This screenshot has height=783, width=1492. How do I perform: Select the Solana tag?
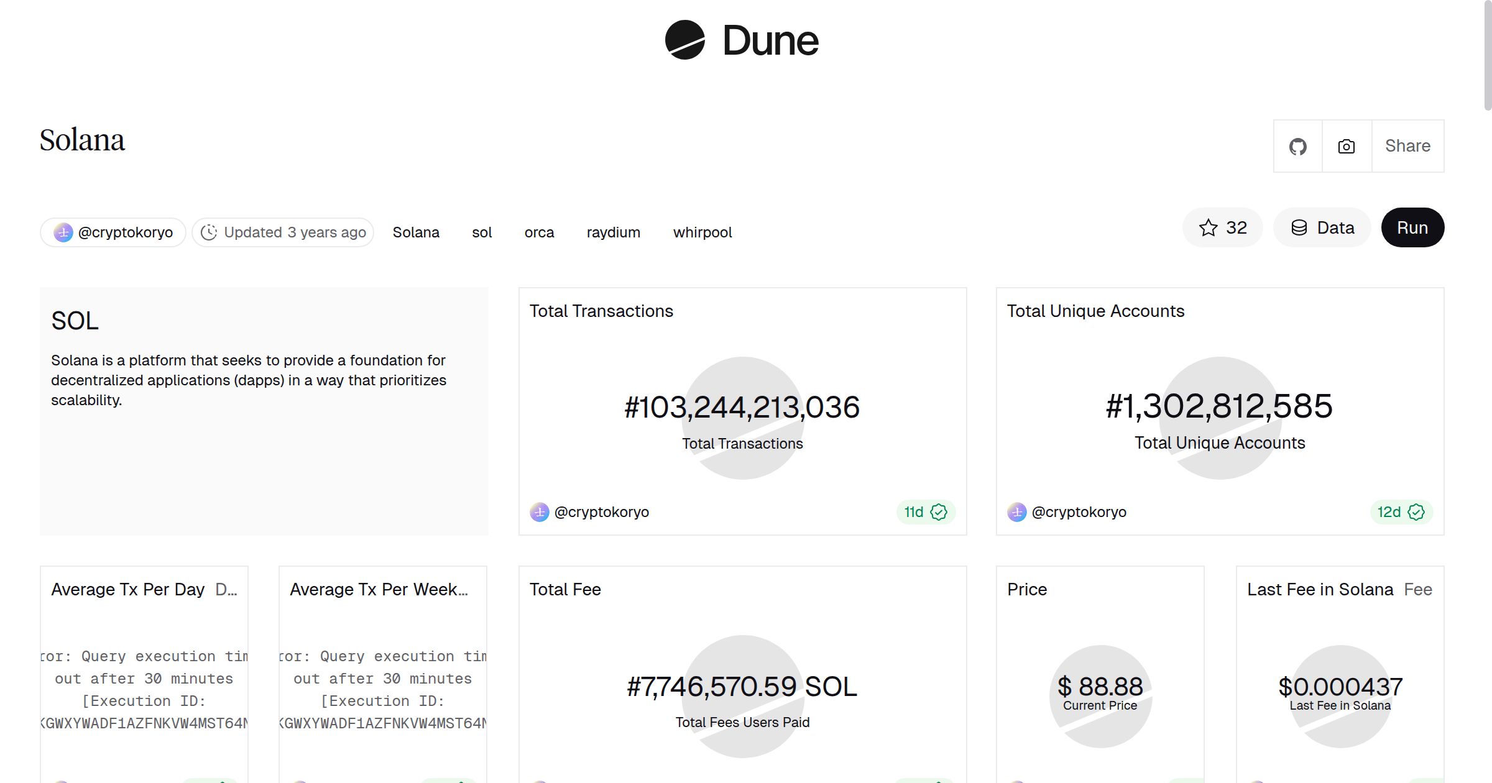tap(416, 232)
